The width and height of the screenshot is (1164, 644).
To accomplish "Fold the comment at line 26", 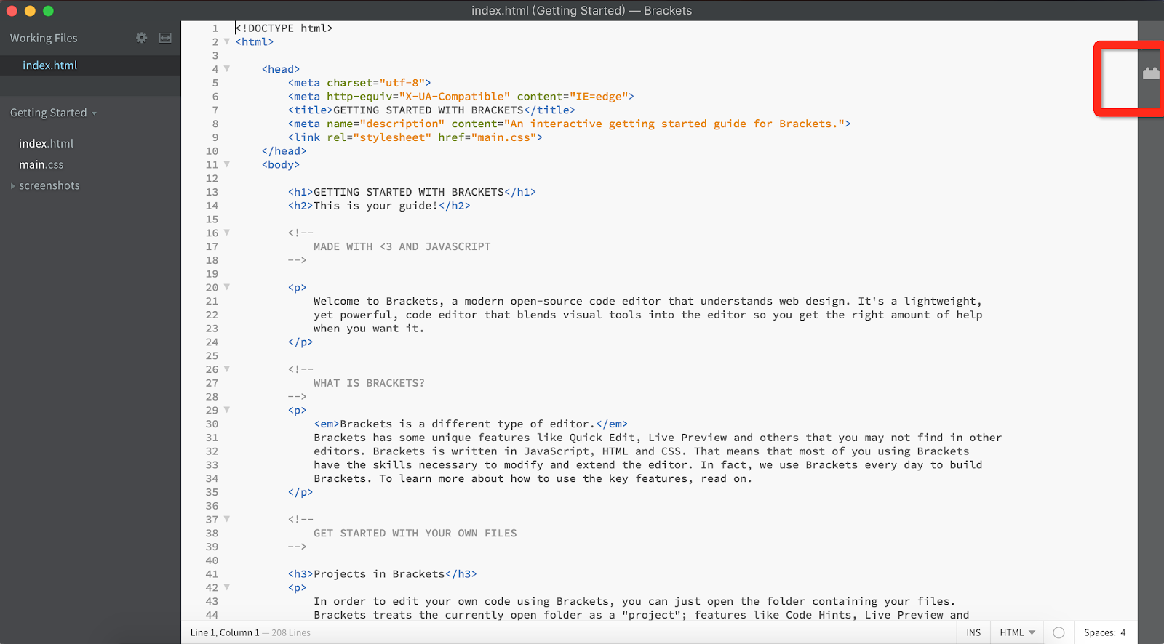I will pyautogui.click(x=227, y=369).
